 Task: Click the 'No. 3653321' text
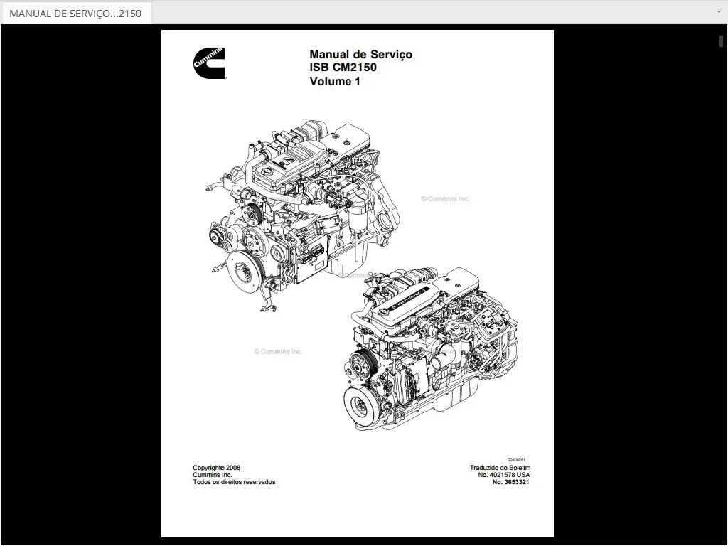(510, 482)
